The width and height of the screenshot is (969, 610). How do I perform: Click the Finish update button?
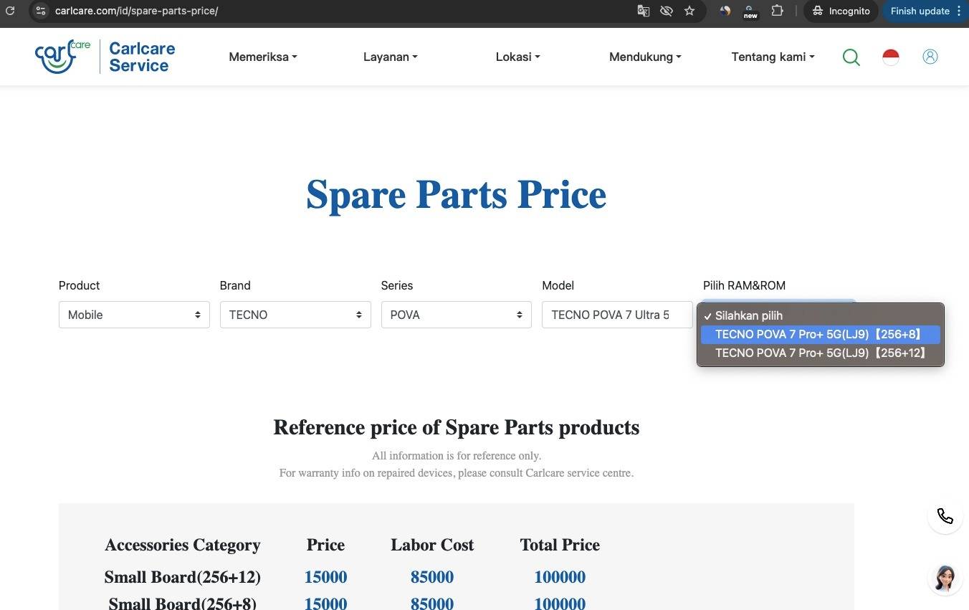click(925, 11)
